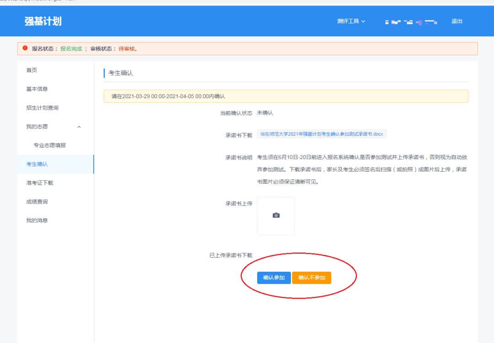
Task: Click the red alert icon beside 报名状态
Action: tap(26, 48)
